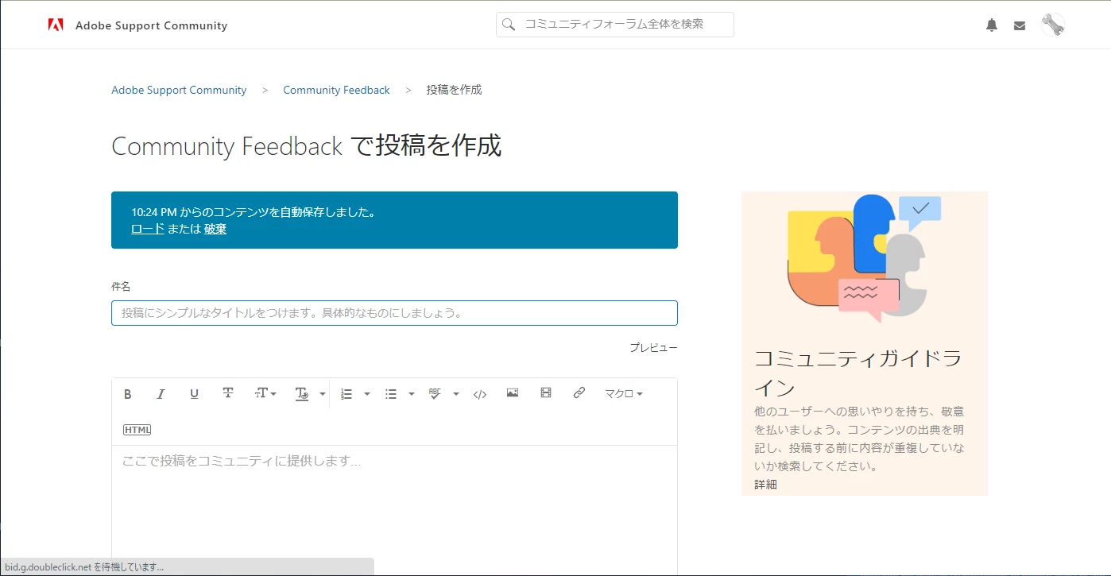1111x576 pixels.
Task: Switch the editor to HTML view
Action: coord(137,430)
